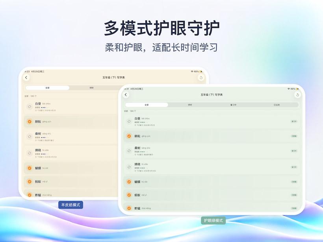Click the 五年级 (下) 写字表 title in green mode
323x242 pixels.
[212, 95]
